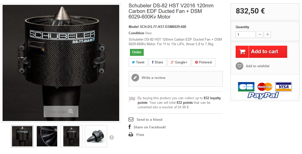Click the printer Print icon
This screenshot has width=302, height=154.
tap(131, 135)
